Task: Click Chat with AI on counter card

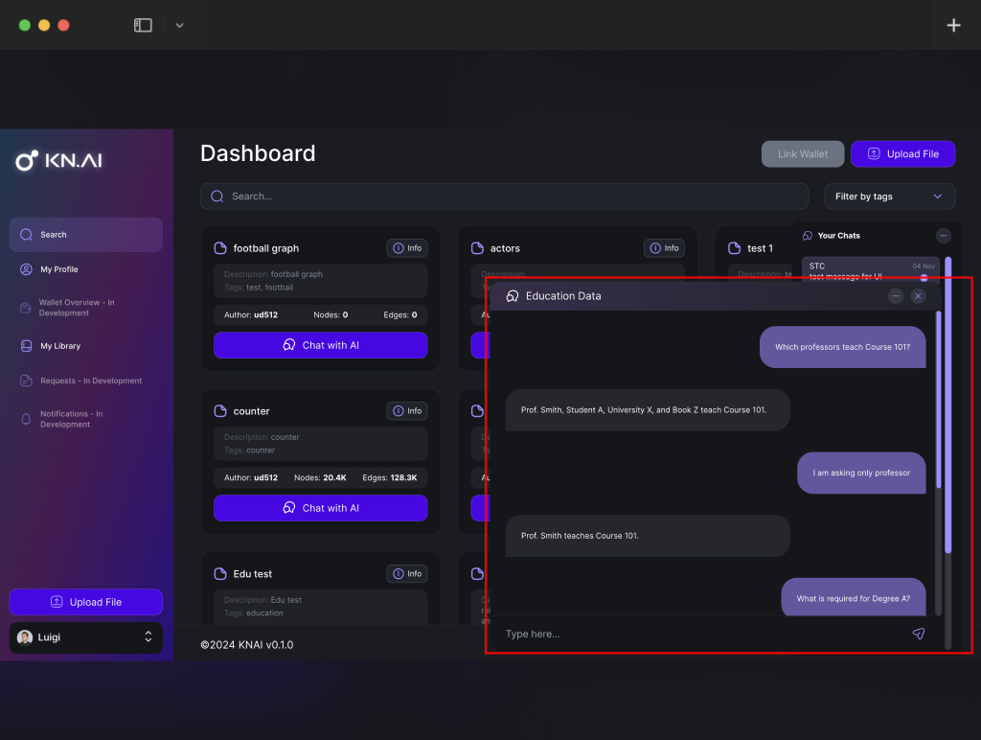Action: coord(320,508)
